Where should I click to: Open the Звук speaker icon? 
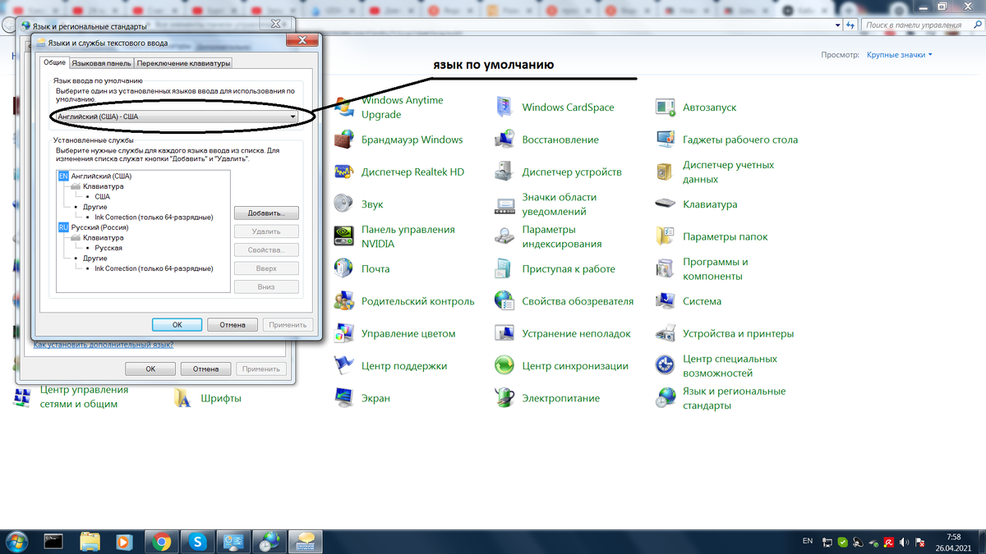pyautogui.click(x=345, y=204)
